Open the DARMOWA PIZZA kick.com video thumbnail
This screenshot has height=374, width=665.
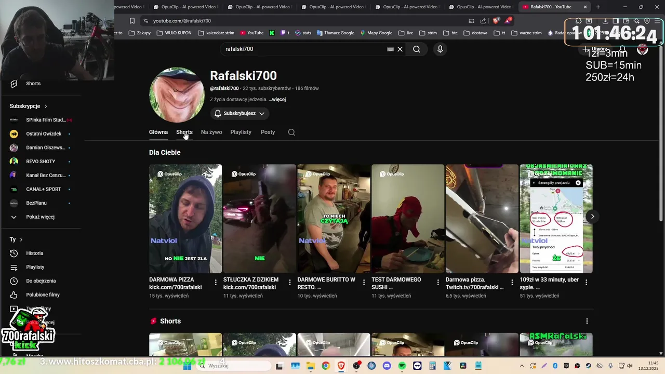click(185, 219)
